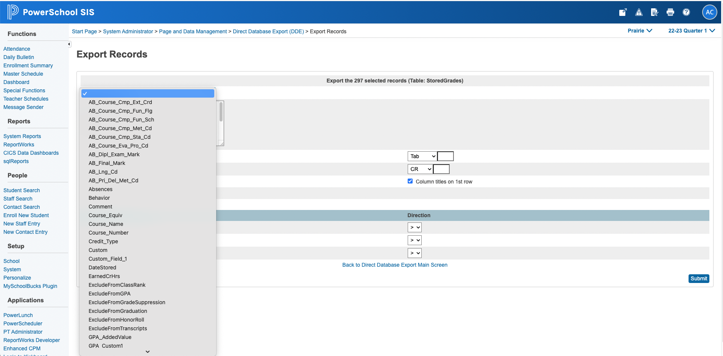
Task: Open Daily Bulletin link
Action: (x=19, y=57)
